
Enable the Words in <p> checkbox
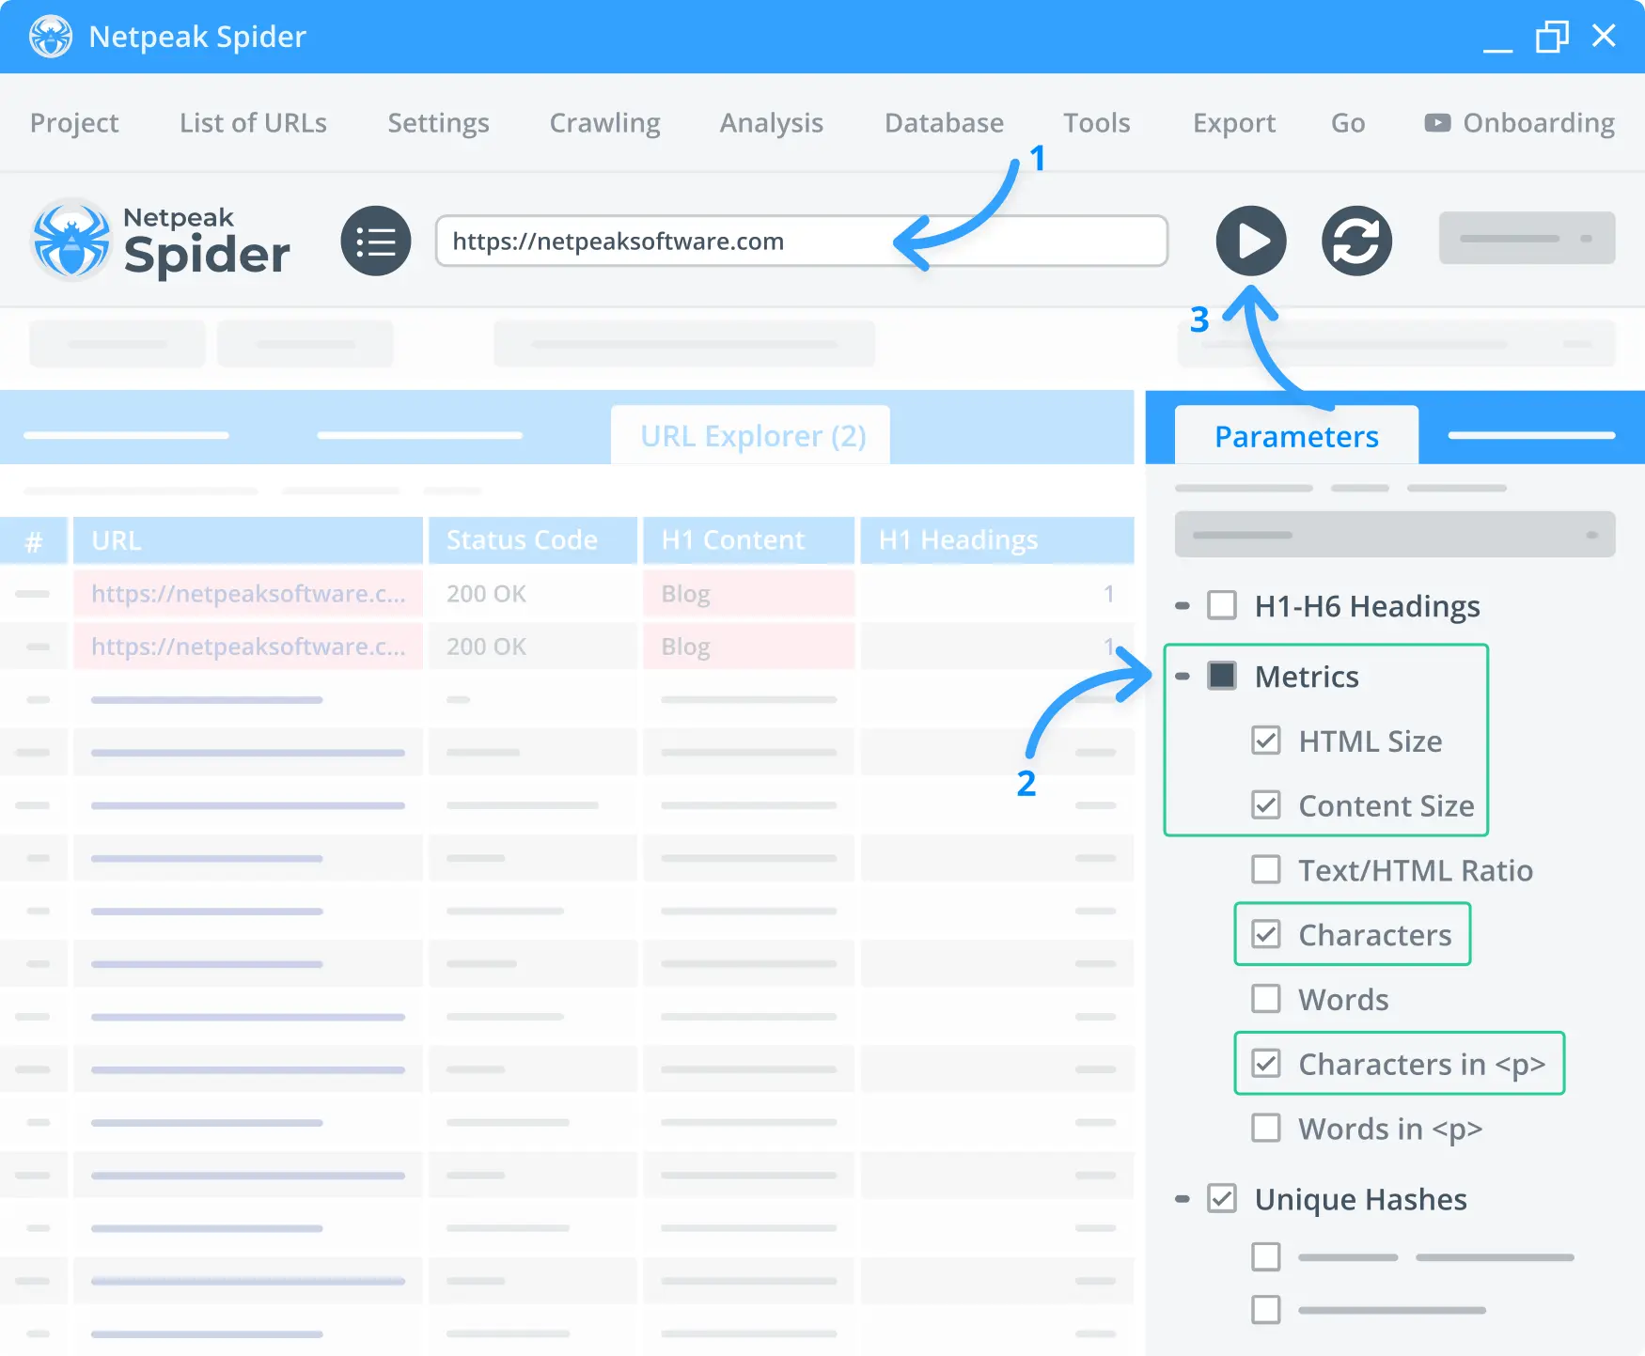(1265, 1128)
